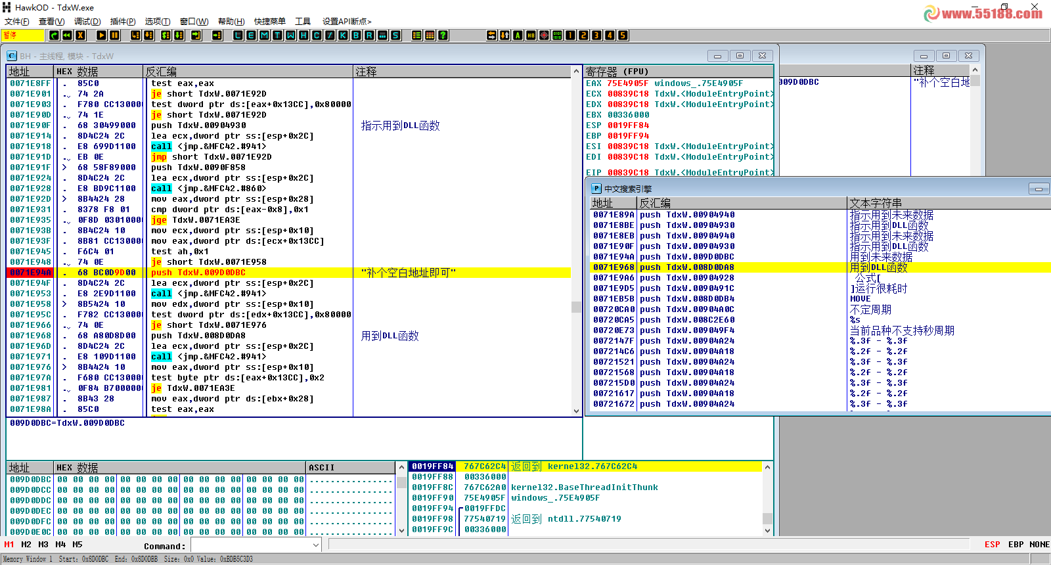Image resolution: width=1051 pixels, height=565 pixels.
Task: Click inside the Command input field
Action: tap(251, 545)
